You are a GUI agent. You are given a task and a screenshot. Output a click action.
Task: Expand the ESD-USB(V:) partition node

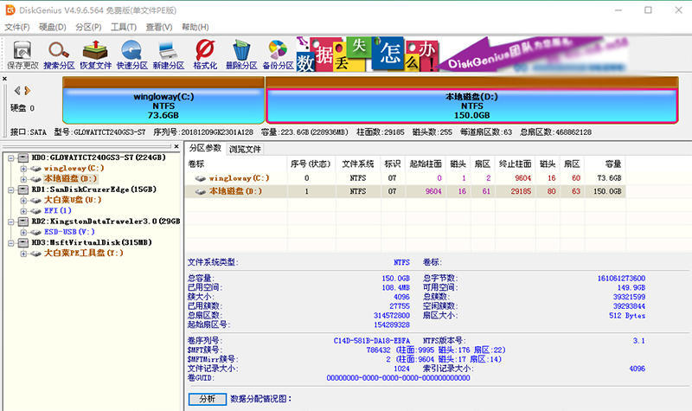tap(23, 231)
